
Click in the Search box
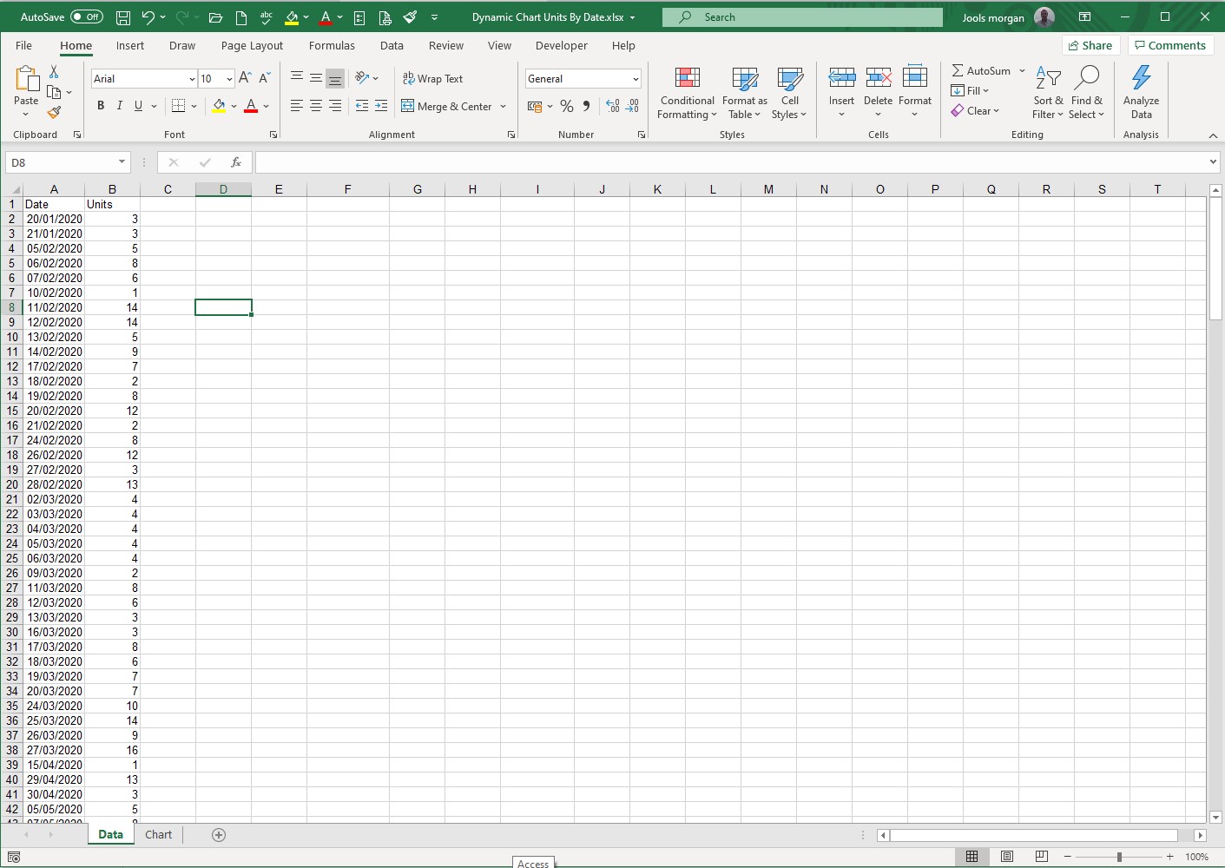click(x=802, y=17)
